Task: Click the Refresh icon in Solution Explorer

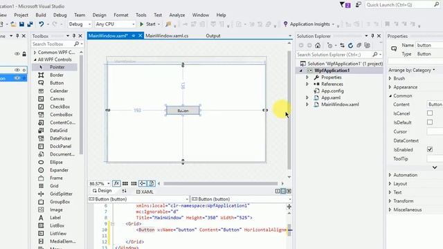Action: coord(350,46)
